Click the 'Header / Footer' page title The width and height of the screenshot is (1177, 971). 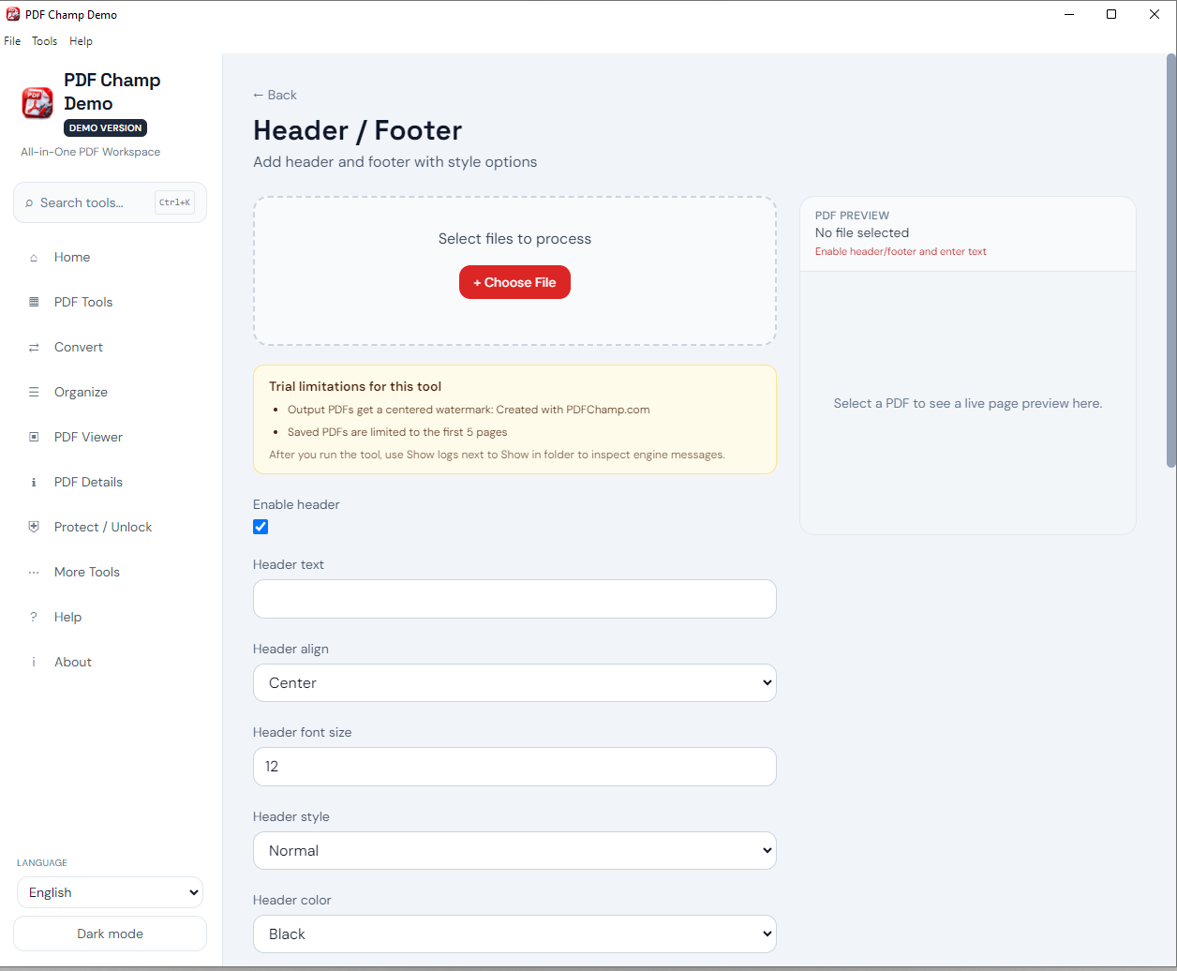click(x=358, y=130)
